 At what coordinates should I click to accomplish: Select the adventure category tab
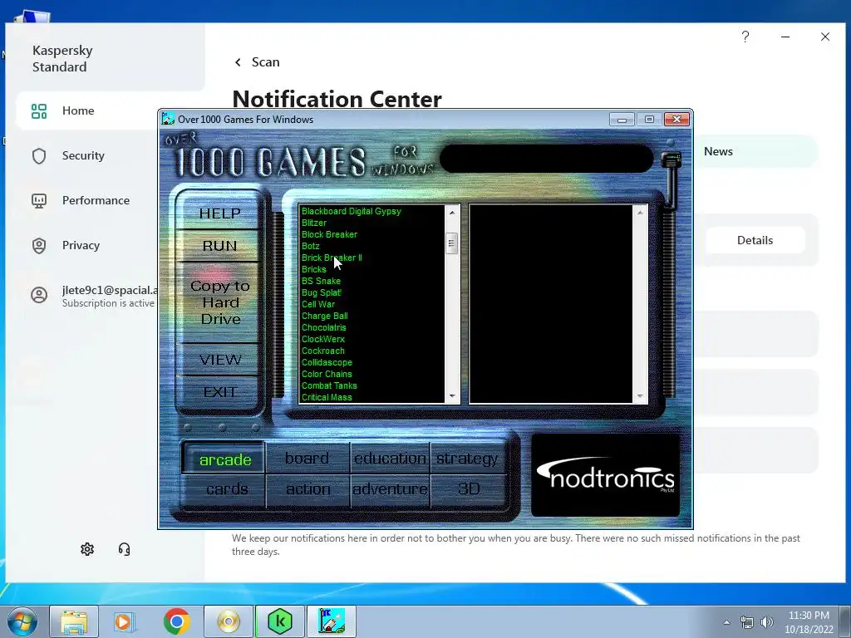coord(391,489)
